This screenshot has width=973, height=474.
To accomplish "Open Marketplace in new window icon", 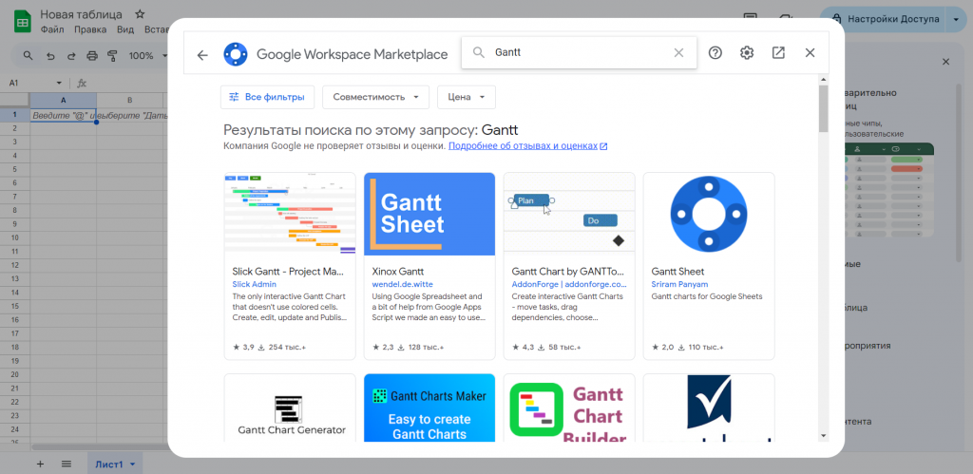I will [778, 53].
